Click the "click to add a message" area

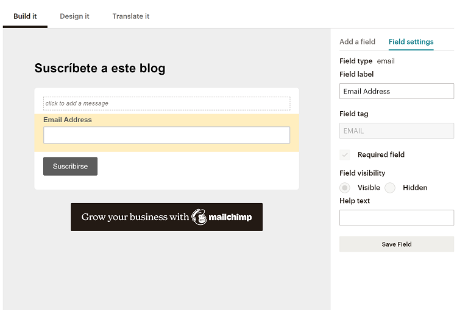point(166,103)
